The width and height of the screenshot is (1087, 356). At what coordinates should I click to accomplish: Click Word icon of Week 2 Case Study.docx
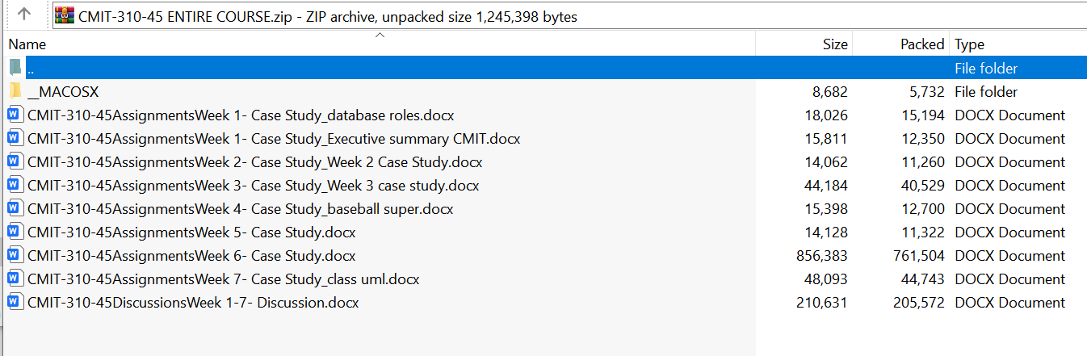pos(15,161)
